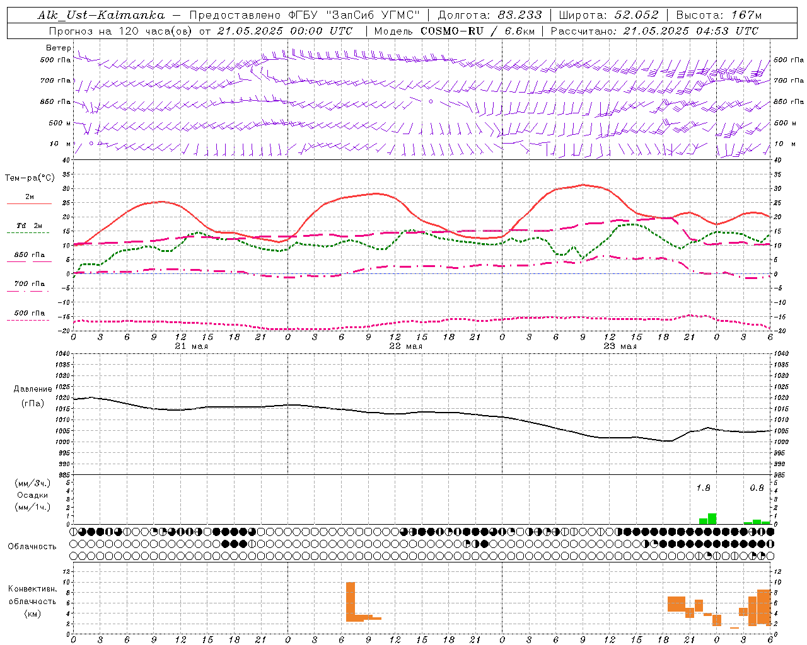Click the 'Давление' pressure panel label
The width and height of the screenshot is (807, 645).
tap(33, 389)
